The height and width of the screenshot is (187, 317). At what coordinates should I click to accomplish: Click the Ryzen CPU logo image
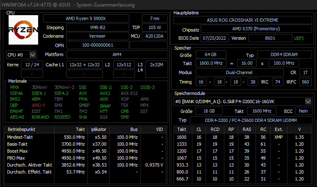tap(23, 30)
